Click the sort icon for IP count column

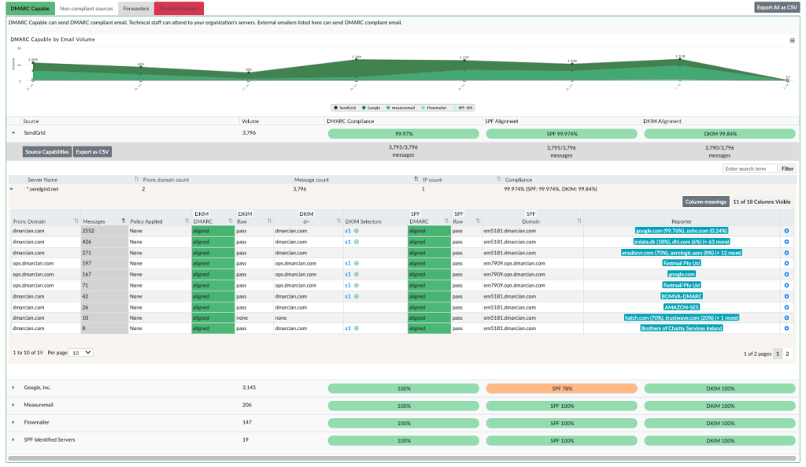point(498,180)
